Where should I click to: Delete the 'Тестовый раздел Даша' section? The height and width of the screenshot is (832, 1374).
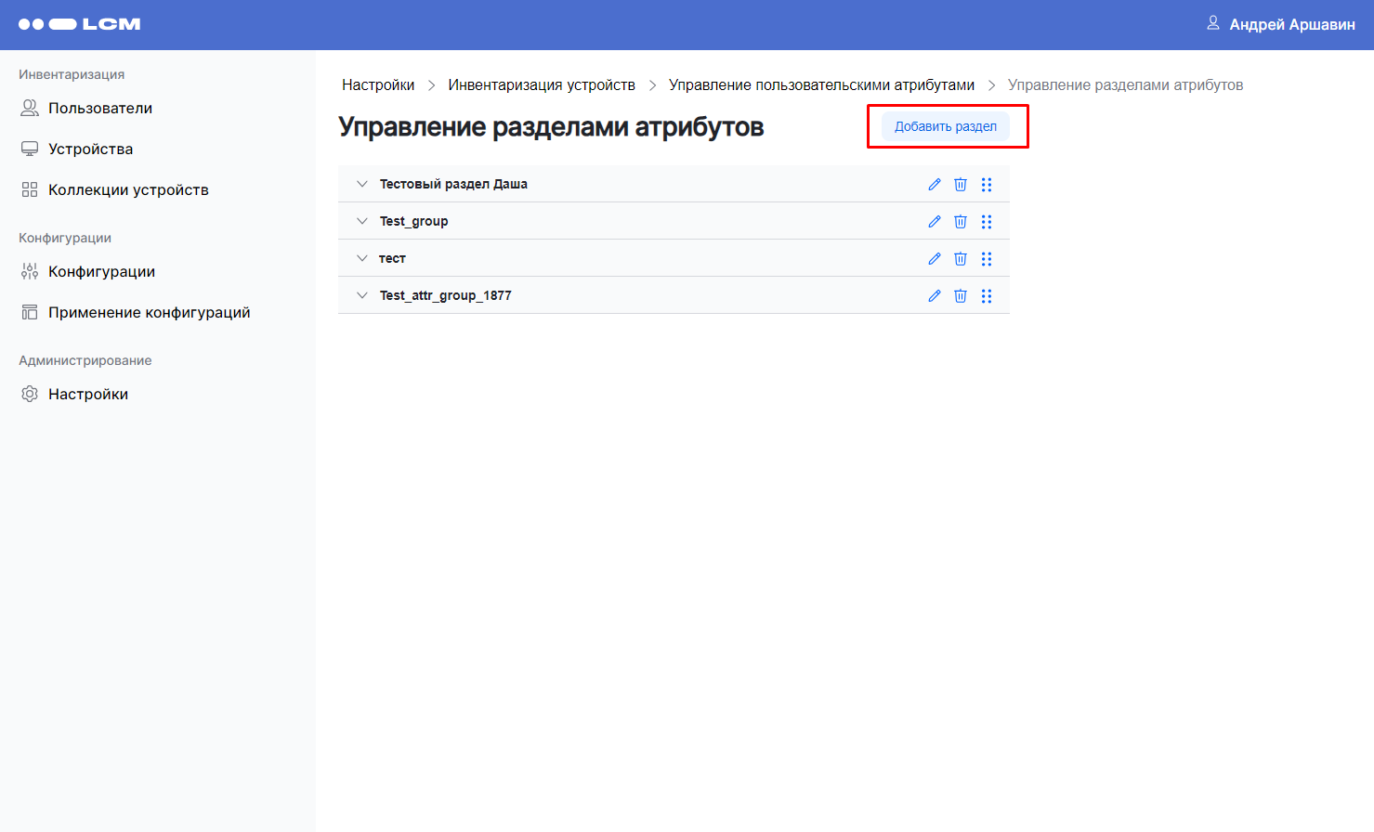click(961, 185)
